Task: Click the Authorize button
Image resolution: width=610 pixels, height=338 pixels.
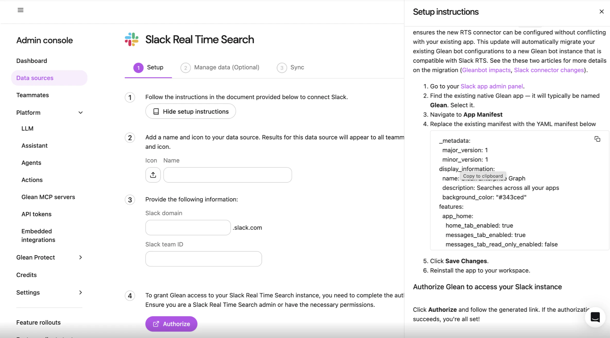Action: (x=171, y=324)
